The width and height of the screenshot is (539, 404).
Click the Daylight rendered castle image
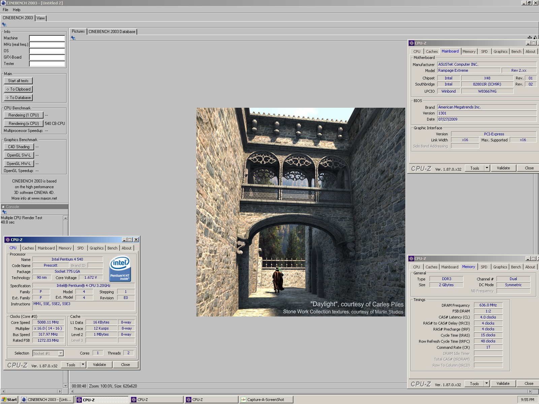301,212
